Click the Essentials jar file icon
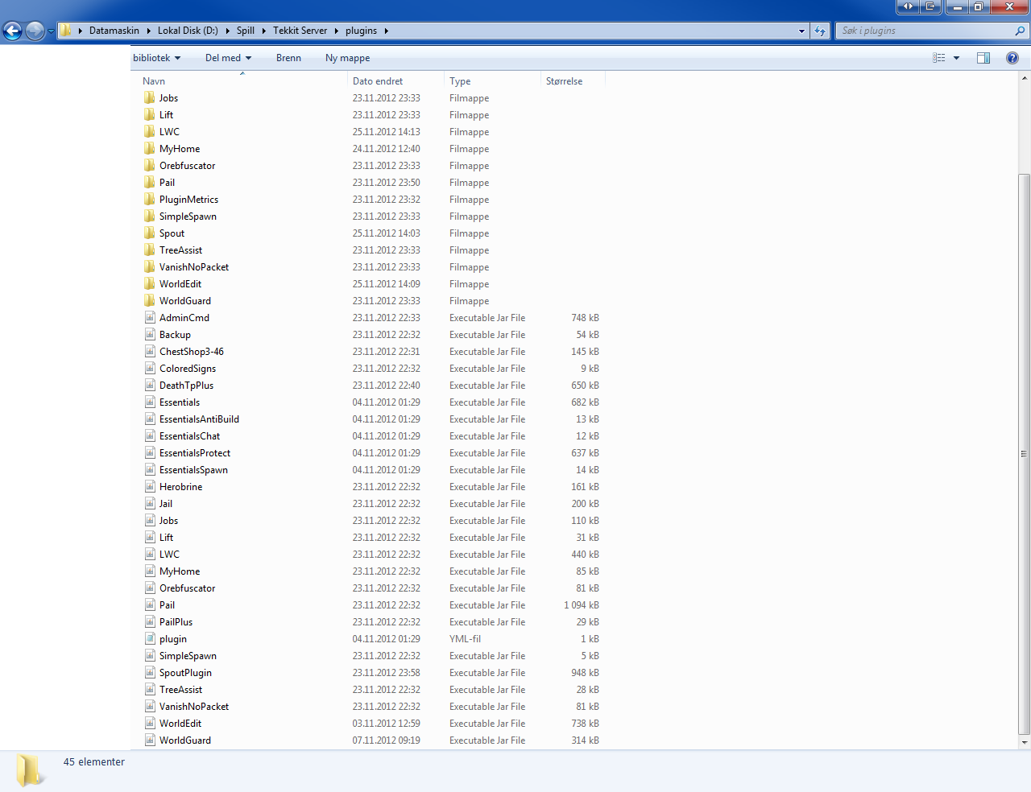This screenshot has width=1031, height=792. tap(150, 402)
